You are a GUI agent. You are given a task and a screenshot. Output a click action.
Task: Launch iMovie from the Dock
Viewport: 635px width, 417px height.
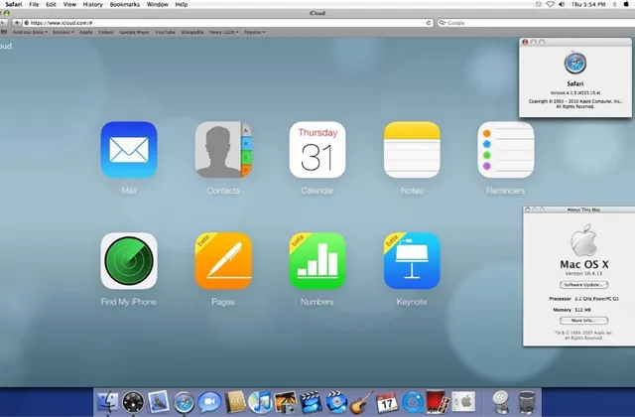[311, 402]
